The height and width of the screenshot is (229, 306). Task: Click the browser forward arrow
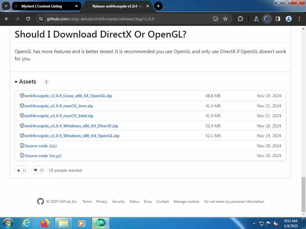[x=17, y=19]
